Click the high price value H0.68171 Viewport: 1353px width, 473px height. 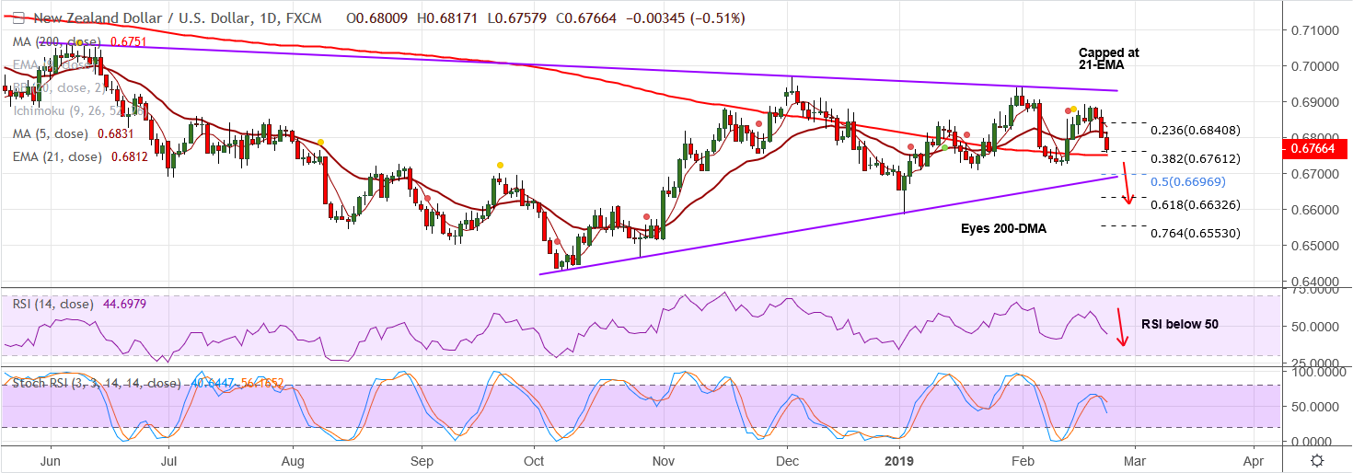pos(448,18)
